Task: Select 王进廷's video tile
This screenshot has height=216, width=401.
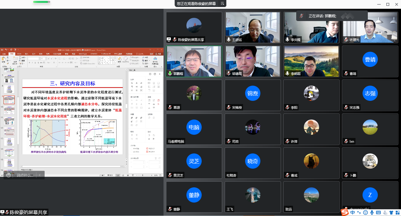Action: [x=253, y=27]
